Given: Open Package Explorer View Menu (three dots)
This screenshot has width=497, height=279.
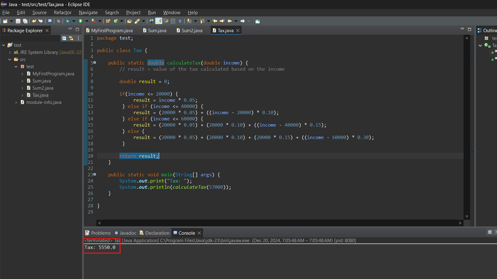Looking at the screenshot, I should (x=78, y=38).
